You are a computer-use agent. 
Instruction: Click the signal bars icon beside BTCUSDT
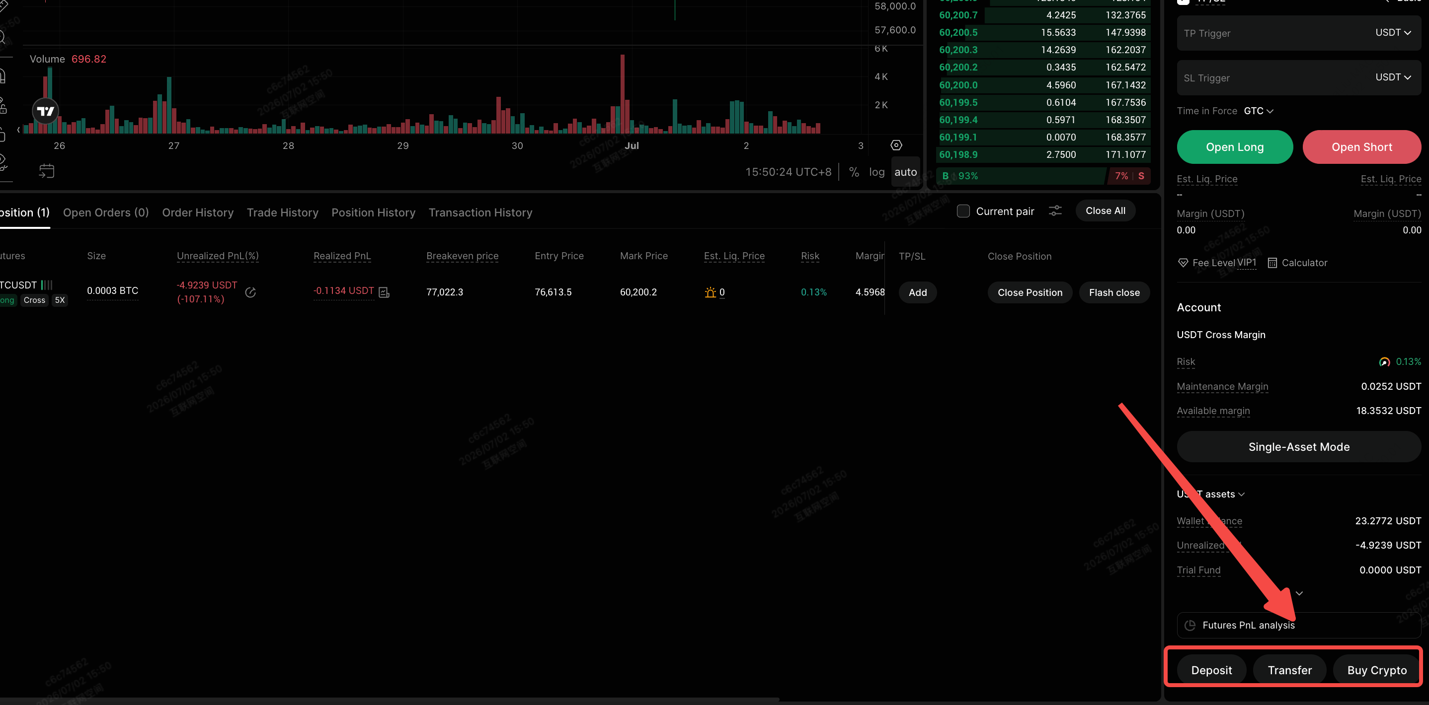47,285
